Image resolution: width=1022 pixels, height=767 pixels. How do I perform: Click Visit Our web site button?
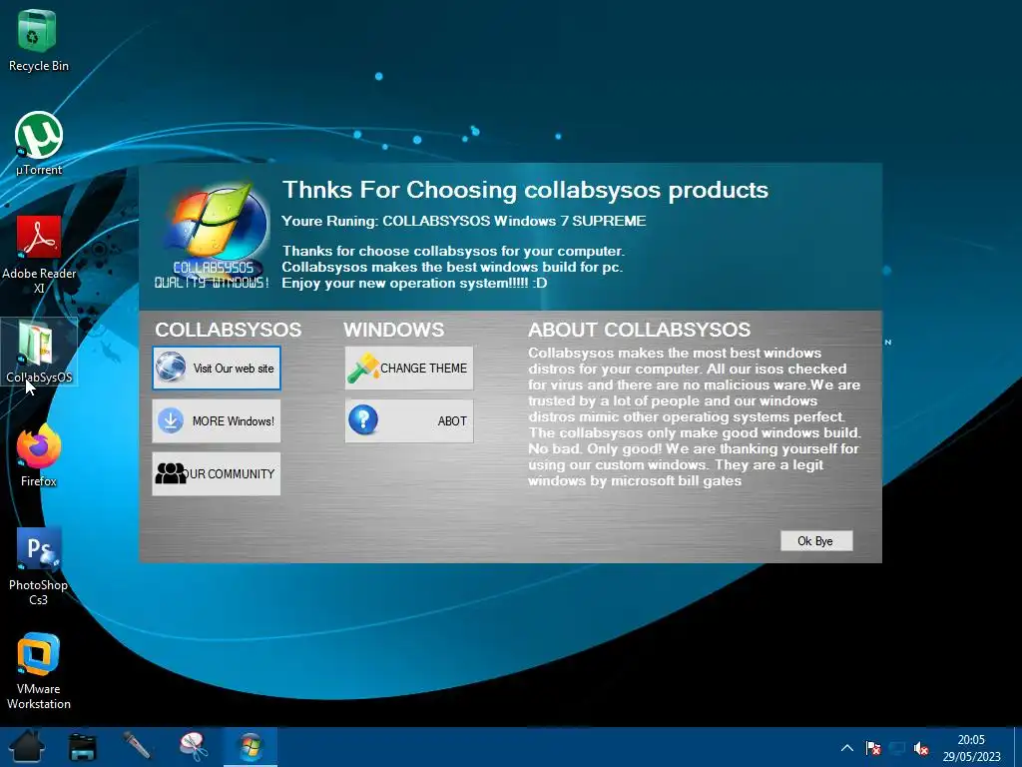217,368
